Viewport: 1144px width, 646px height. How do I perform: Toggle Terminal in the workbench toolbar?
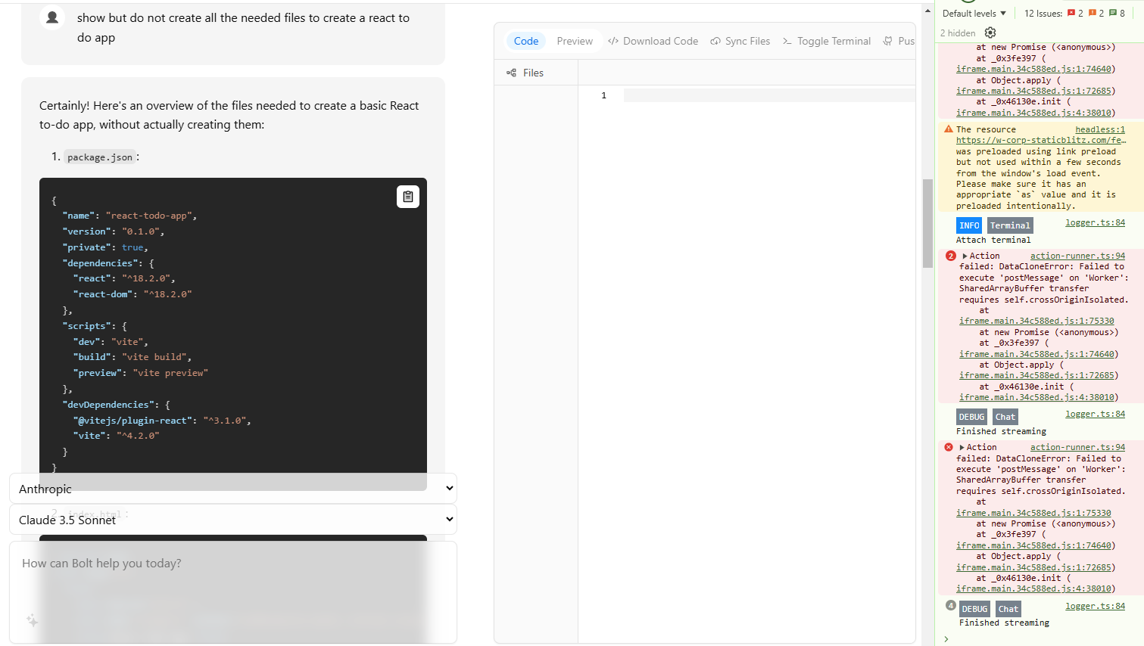coord(826,41)
